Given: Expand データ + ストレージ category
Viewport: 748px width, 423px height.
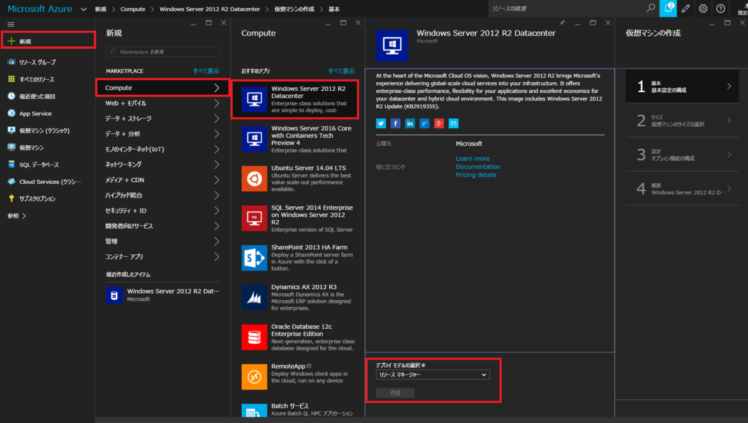Looking at the screenshot, I should click(163, 118).
